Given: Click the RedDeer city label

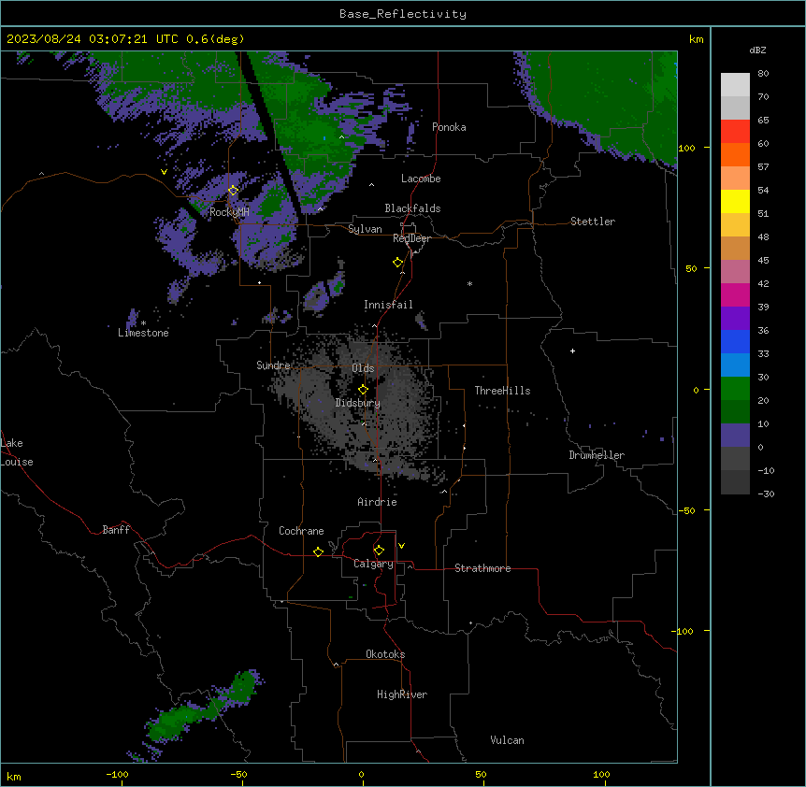Looking at the screenshot, I should point(411,238).
